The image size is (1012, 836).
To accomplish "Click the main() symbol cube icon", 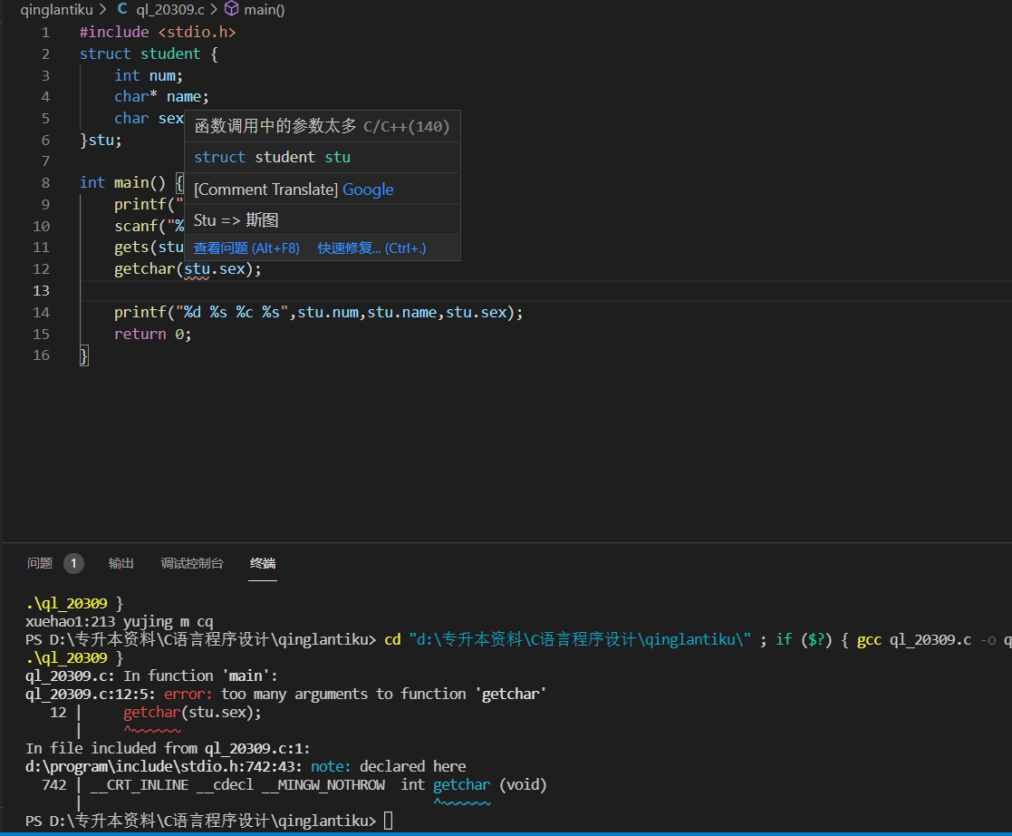I will (231, 9).
